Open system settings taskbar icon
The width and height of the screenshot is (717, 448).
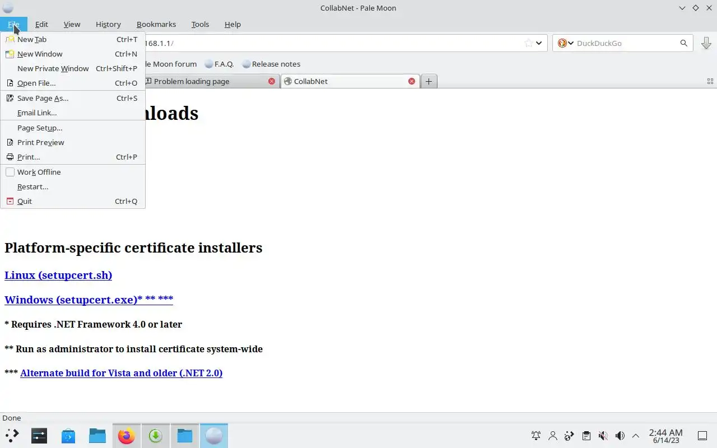39,436
